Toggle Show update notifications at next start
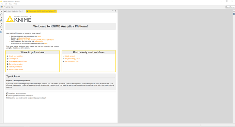 6,96
